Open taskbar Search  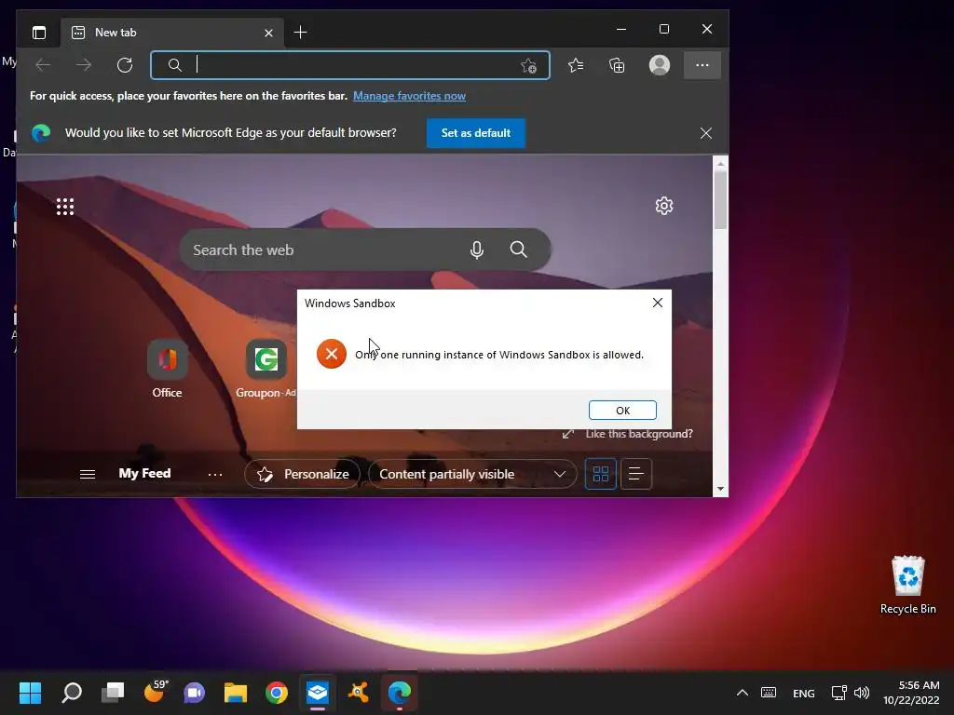[72, 693]
